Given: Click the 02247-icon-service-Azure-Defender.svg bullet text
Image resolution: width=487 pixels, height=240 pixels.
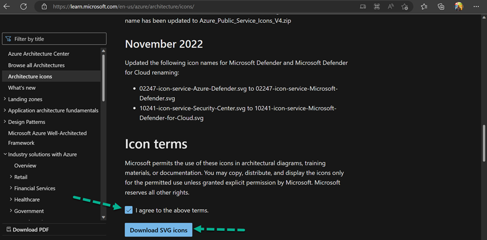Looking at the screenshot, I should tap(238, 94).
